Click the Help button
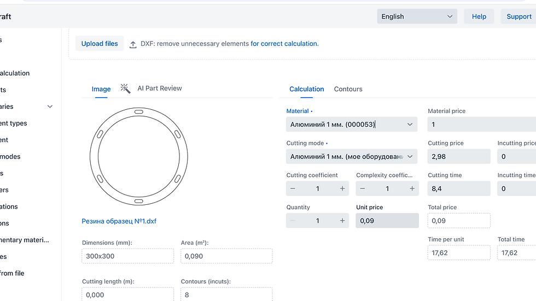 [x=479, y=16]
